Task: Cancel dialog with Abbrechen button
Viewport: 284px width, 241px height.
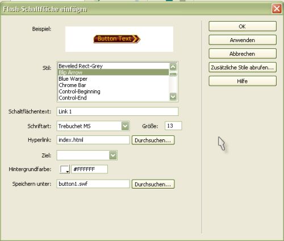Action: click(x=243, y=53)
